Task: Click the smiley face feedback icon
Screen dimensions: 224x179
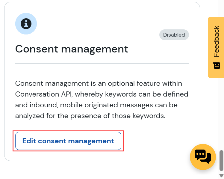Action: click(217, 65)
